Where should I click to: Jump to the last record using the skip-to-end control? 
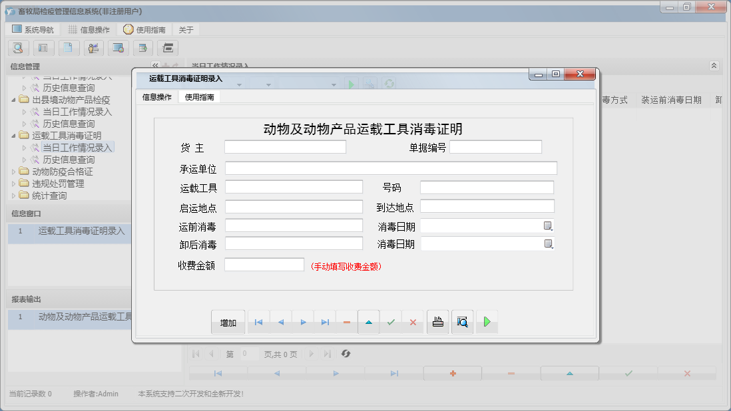325,321
